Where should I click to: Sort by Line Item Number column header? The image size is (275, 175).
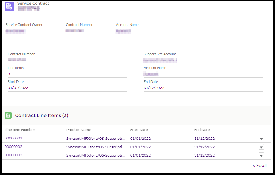20,130
